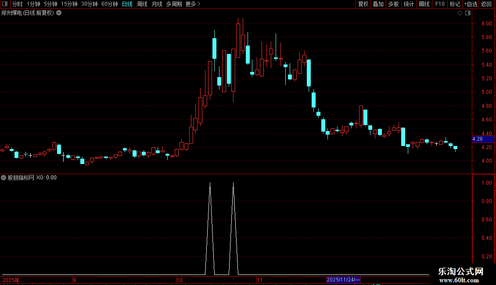Select the 60分钟 period tab

click(x=109, y=4)
